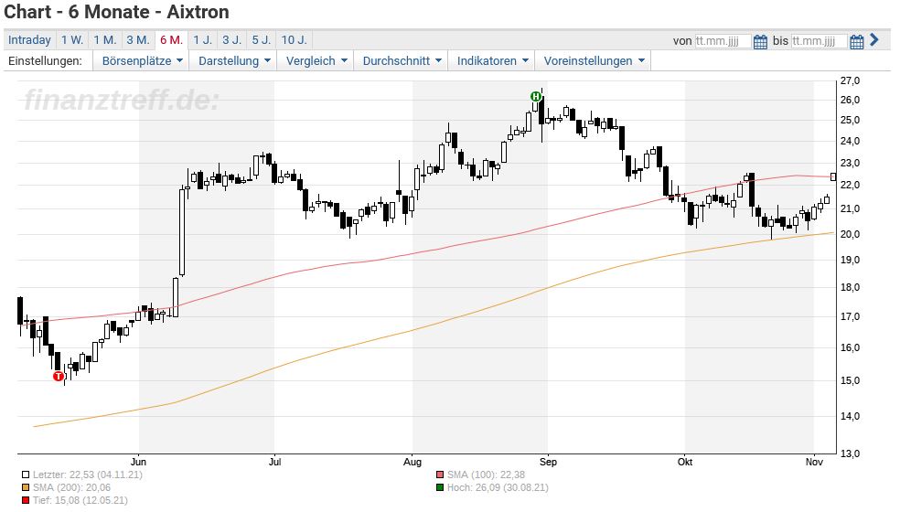Click the green H high marker

[536, 96]
